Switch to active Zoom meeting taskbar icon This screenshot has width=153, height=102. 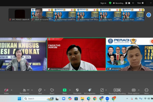[107, 99]
